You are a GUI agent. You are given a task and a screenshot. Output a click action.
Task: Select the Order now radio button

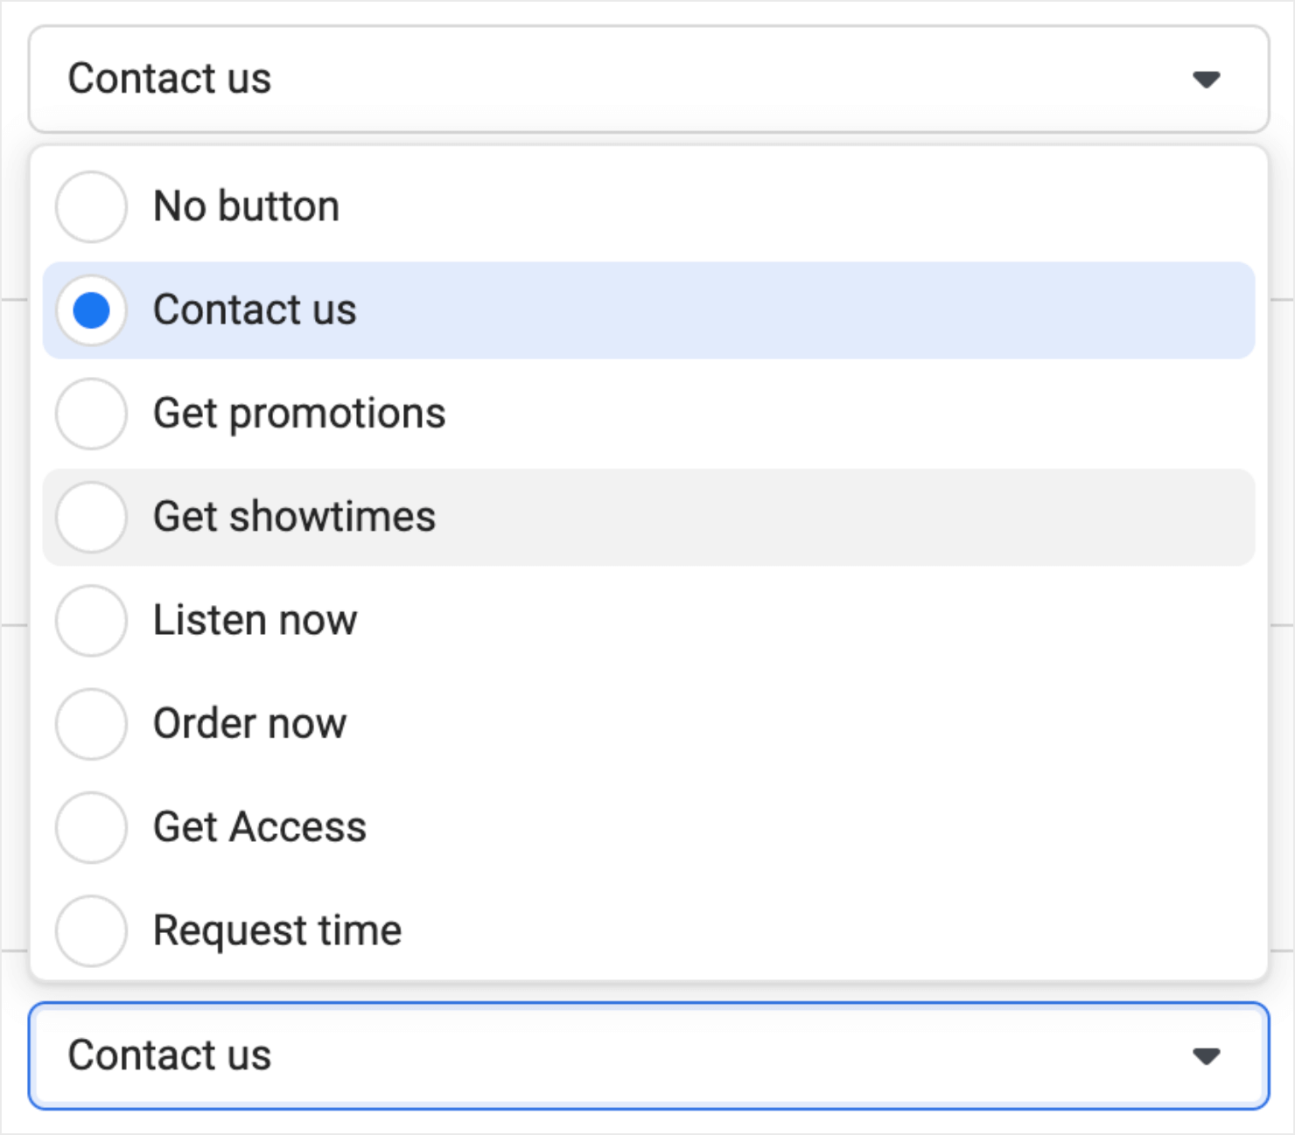pos(249,723)
